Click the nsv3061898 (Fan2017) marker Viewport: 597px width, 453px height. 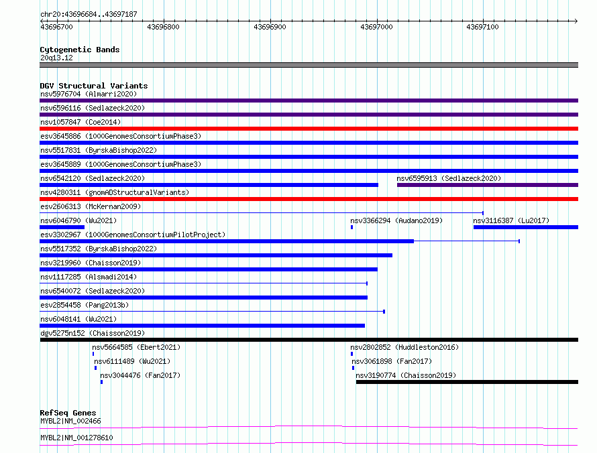(354, 368)
